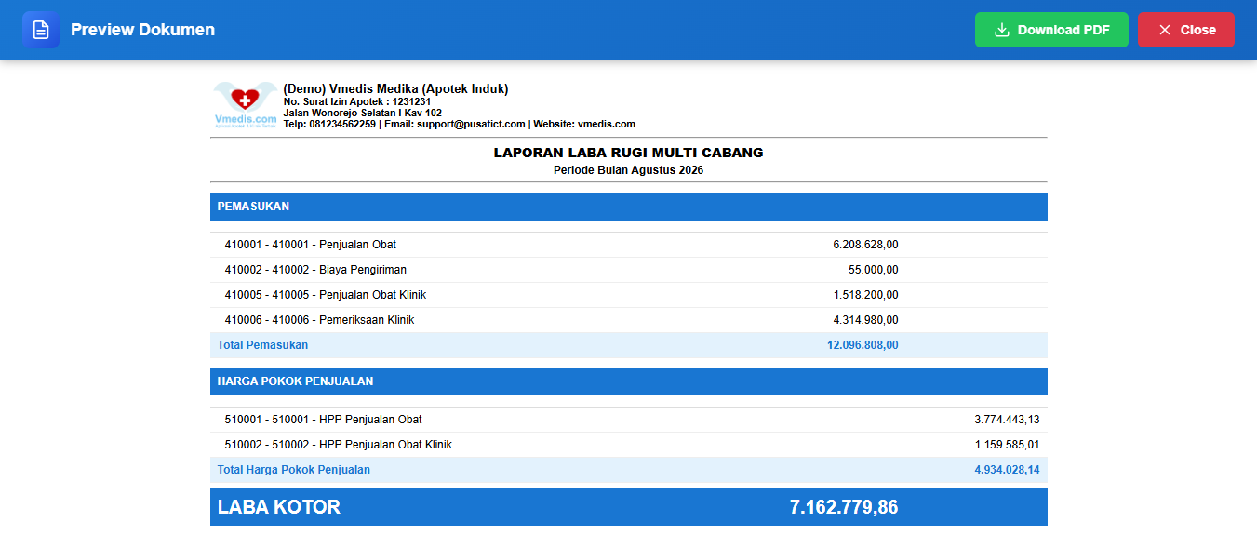Click the contact line with support@pusatict.com
Screen dimensions: 1257x535
pyautogui.click(x=459, y=124)
